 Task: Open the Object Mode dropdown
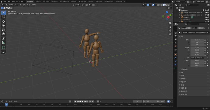(x=12, y=5)
